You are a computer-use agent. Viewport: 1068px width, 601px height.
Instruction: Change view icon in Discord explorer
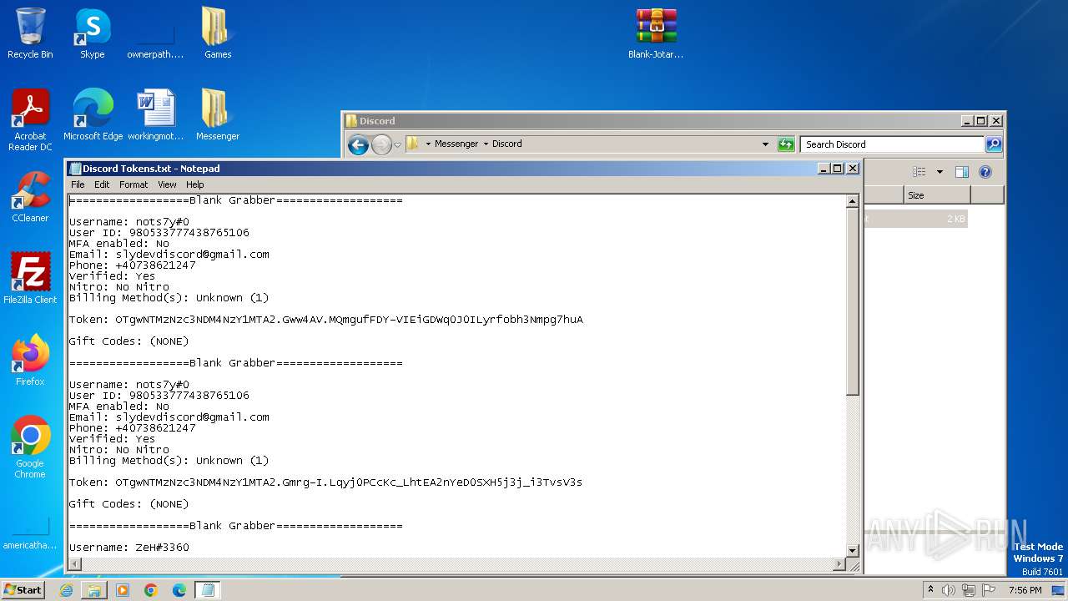(919, 172)
